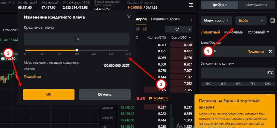
Task: Select the Рыночный order type tab
Action: click(234, 32)
